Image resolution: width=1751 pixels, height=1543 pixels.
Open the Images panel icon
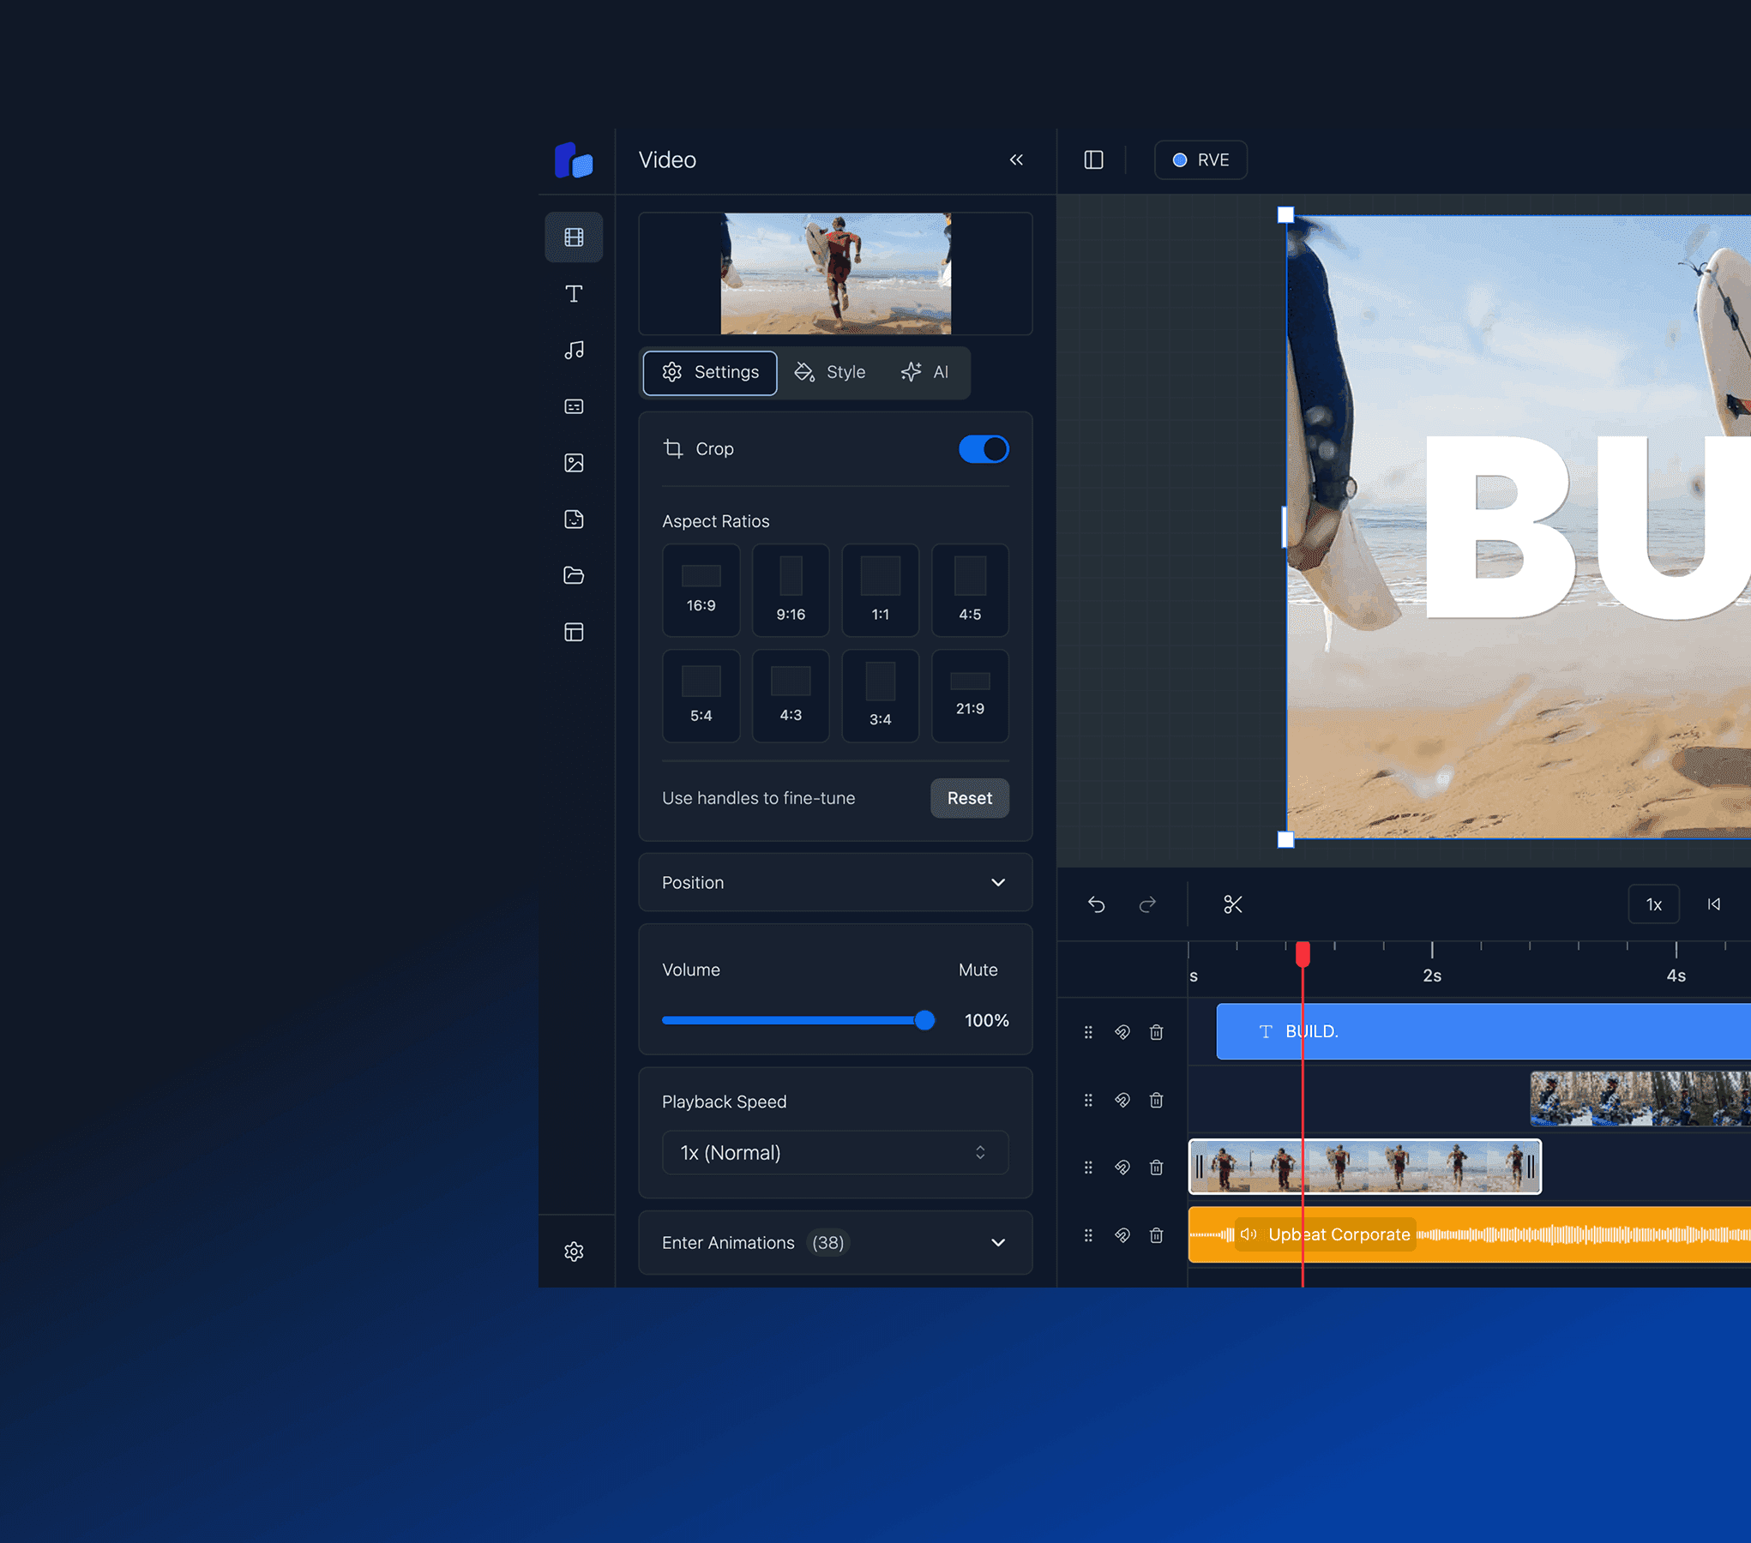(574, 463)
